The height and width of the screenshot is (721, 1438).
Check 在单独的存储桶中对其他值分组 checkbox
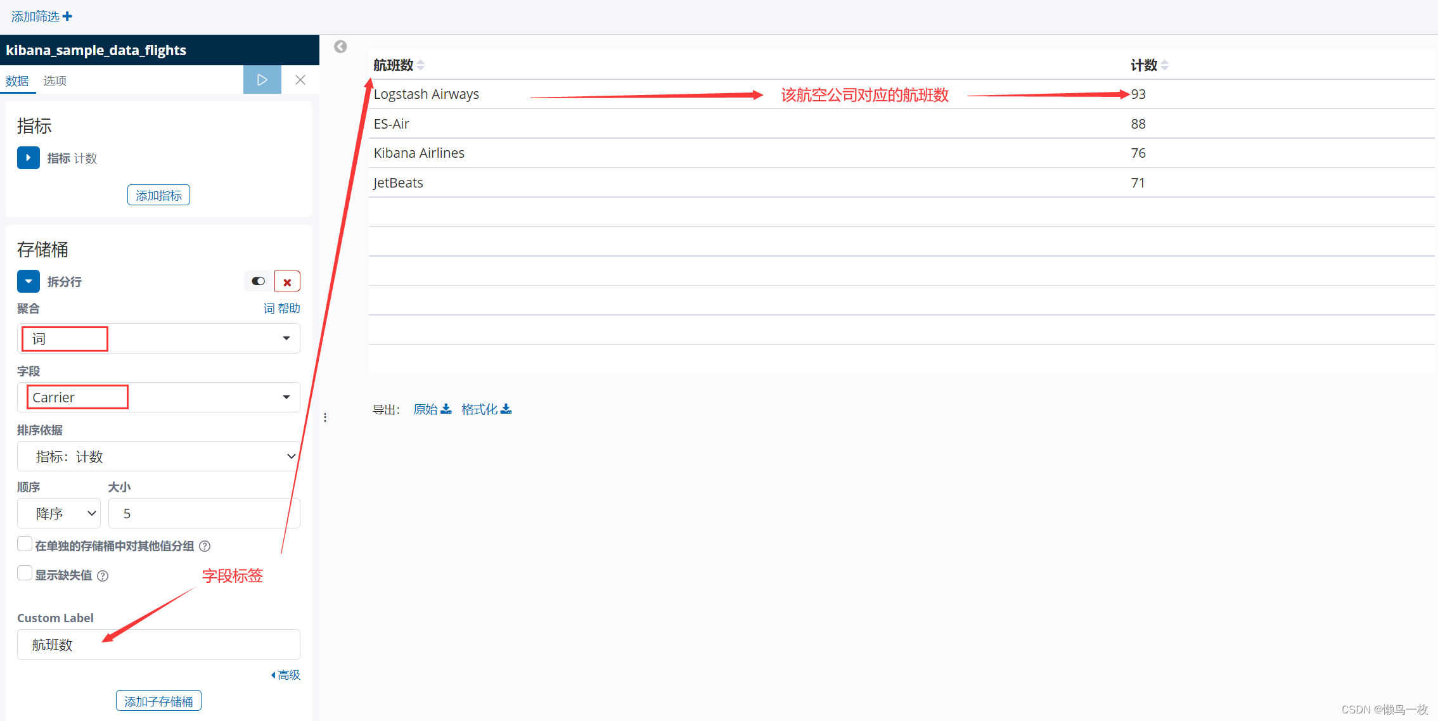pyautogui.click(x=25, y=544)
